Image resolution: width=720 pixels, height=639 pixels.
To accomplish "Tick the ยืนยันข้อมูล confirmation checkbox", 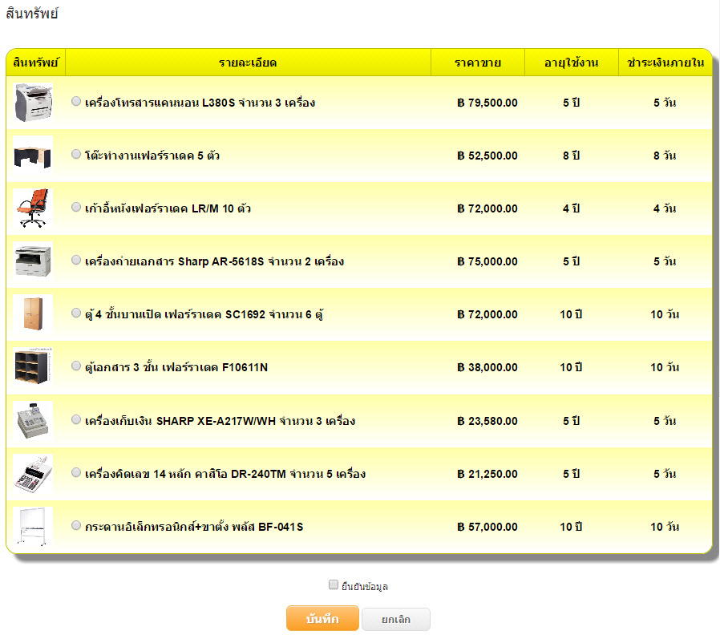I will [x=334, y=584].
